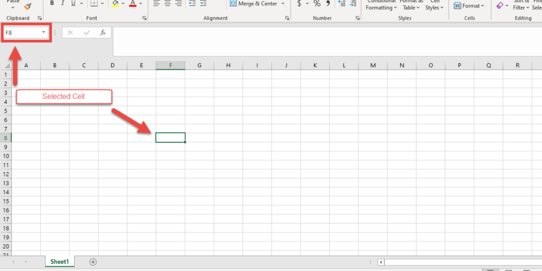Click the horizontal scrollbar left arrow
This screenshot has width=542, height=271.
coord(381,263)
